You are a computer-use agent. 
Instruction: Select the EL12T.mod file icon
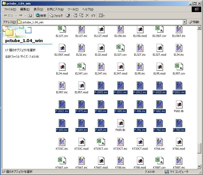click(101, 30)
